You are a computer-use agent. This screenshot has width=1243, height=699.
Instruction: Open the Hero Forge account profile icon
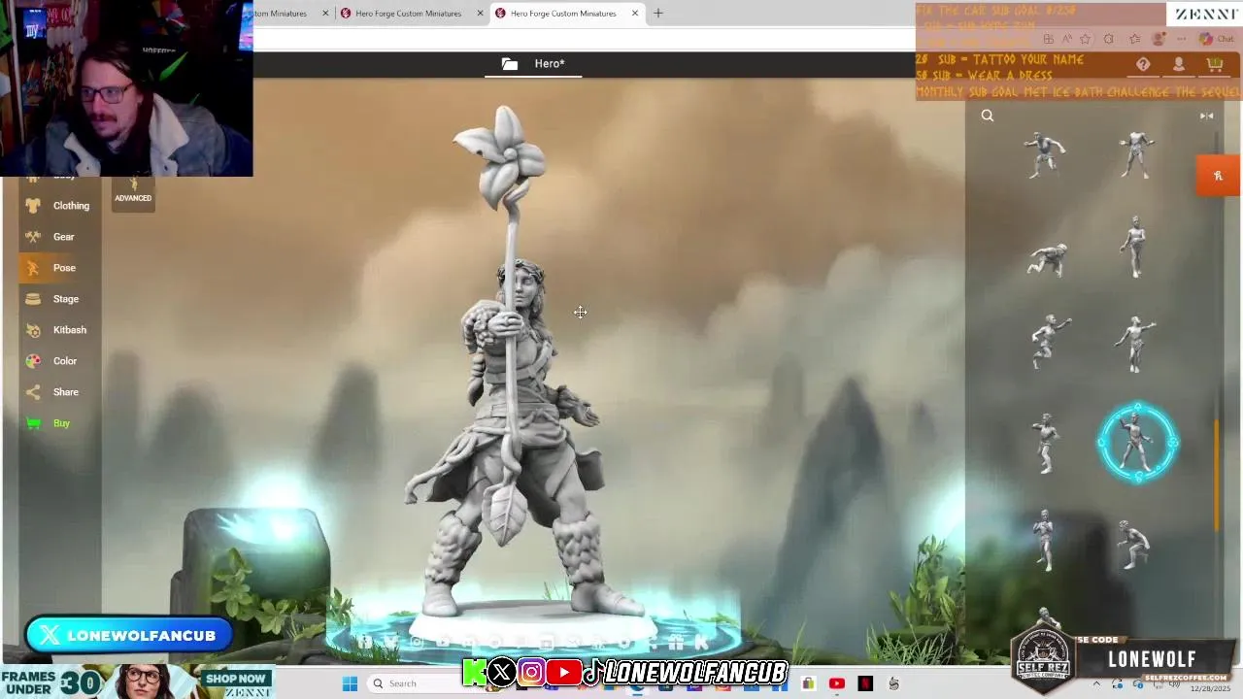click(1179, 64)
